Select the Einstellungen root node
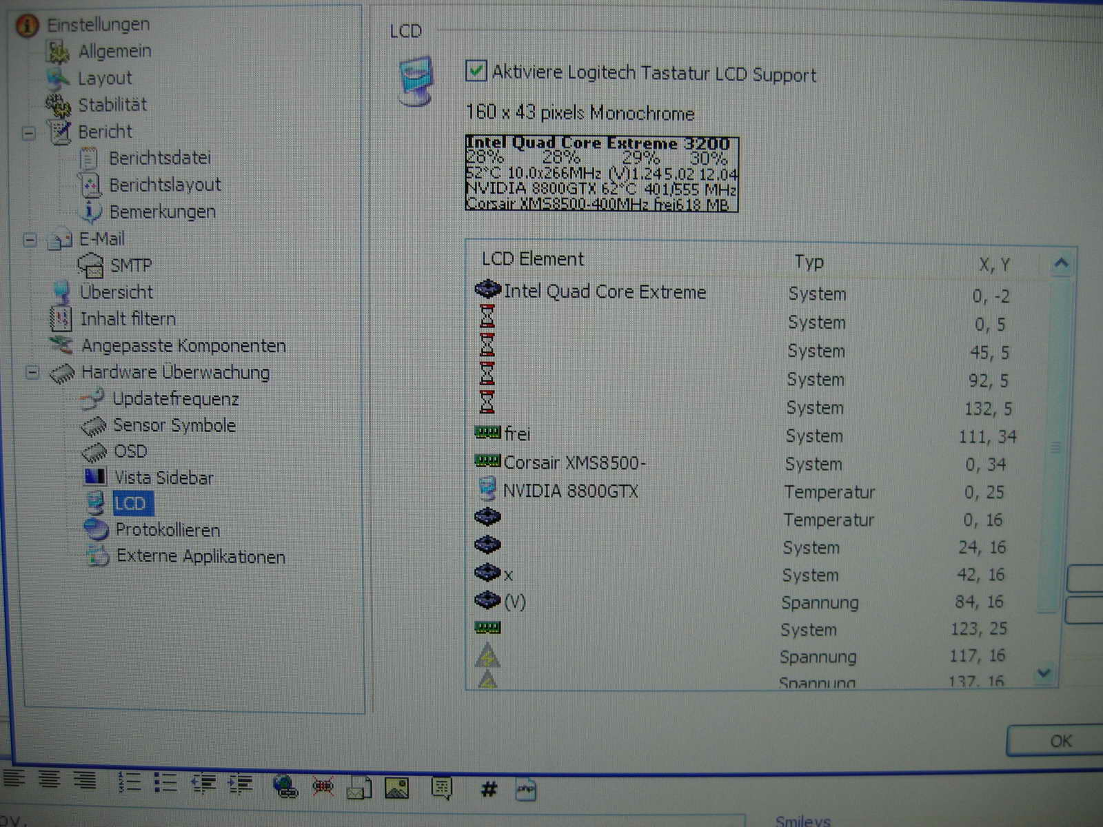 point(98,25)
